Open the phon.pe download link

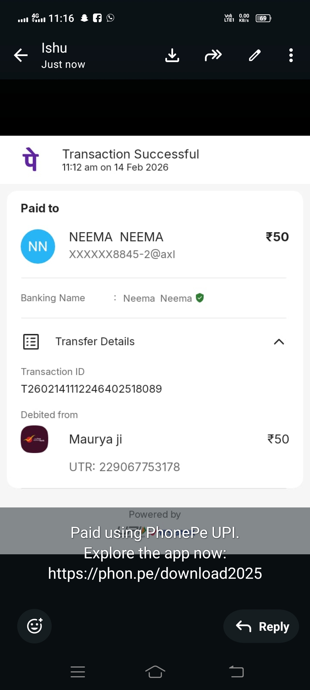pos(155,573)
